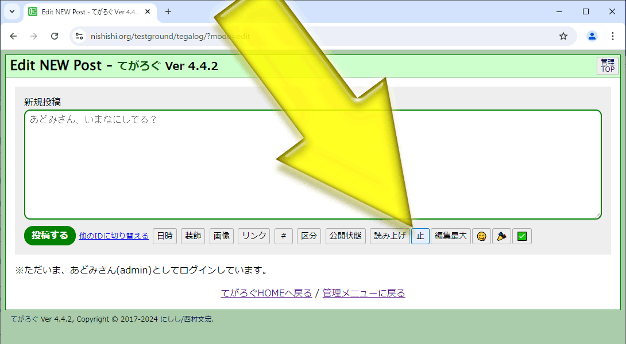Open the 装飾 decoration button
This screenshot has height=344, width=626.
coord(193,236)
